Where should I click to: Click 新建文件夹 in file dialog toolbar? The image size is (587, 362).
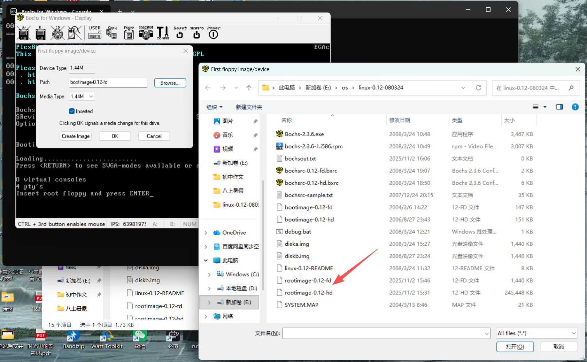click(x=249, y=107)
